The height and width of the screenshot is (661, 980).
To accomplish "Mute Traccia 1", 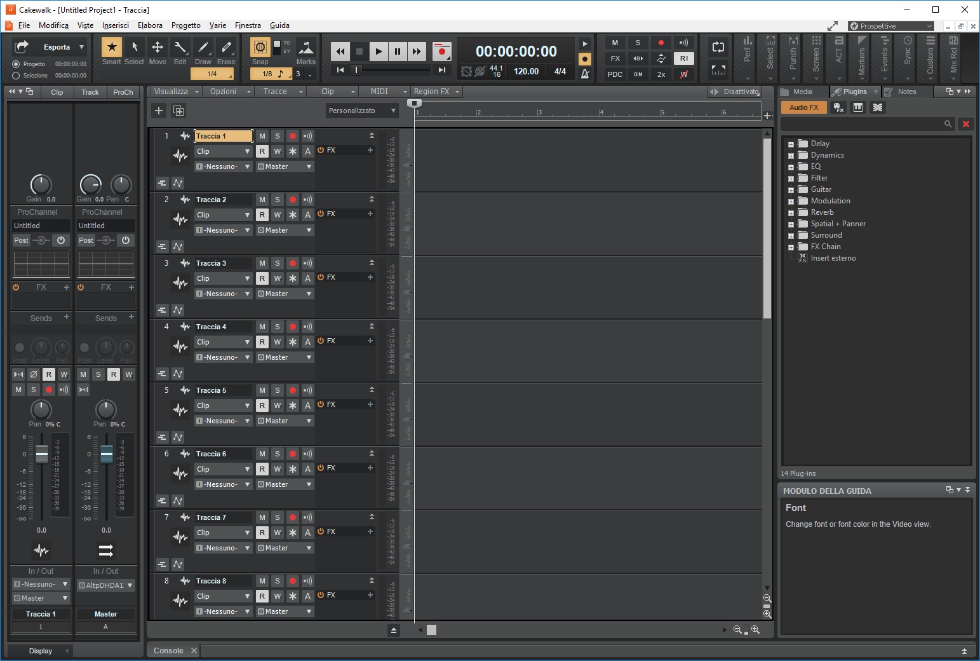I will click(262, 136).
